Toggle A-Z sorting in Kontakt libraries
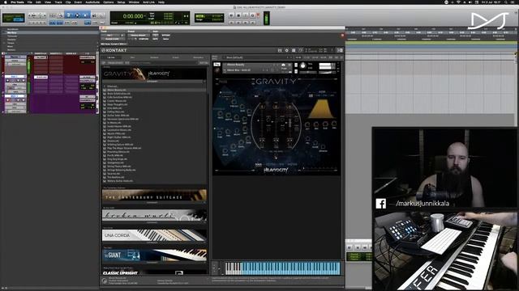The height and width of the screenshot is (291, 519). coord(127,63)
